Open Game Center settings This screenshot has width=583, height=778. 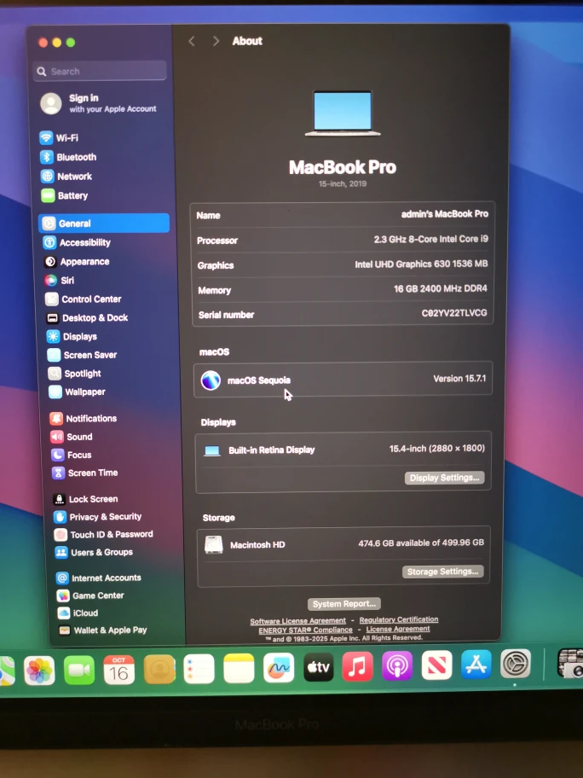click(90, 595)
